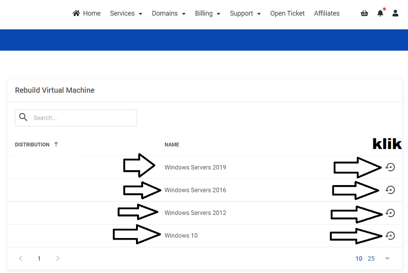Select page number 1
Image resolution: width=408 pixels, height=273 pixels.
point(39,259)
